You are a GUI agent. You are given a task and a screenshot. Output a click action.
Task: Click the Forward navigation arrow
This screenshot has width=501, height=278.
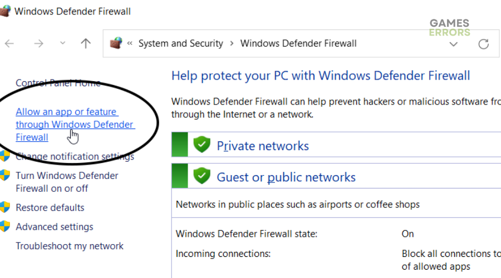pyautogui.click(x=38, y=43)
